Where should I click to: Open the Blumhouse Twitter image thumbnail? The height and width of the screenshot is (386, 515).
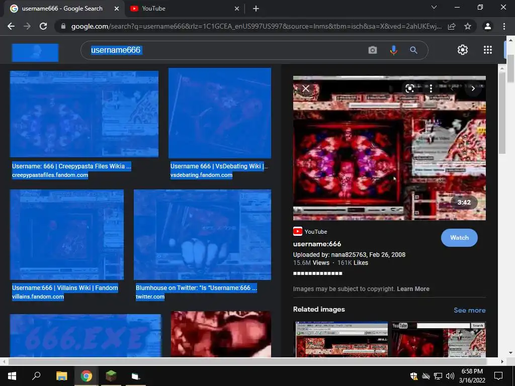[x=202, y=234]
